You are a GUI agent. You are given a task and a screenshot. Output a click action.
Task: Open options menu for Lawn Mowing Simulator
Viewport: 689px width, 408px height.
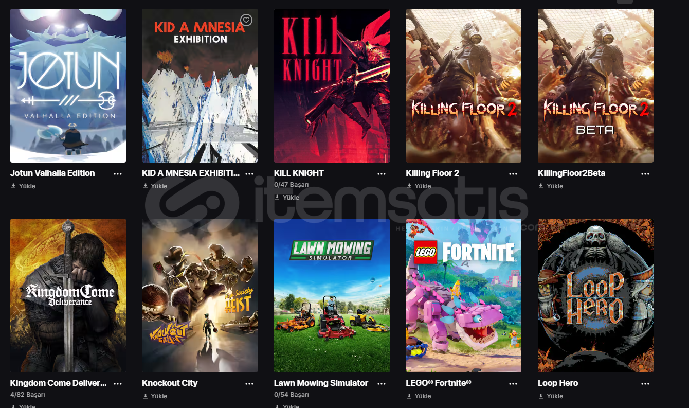point(382,384)
